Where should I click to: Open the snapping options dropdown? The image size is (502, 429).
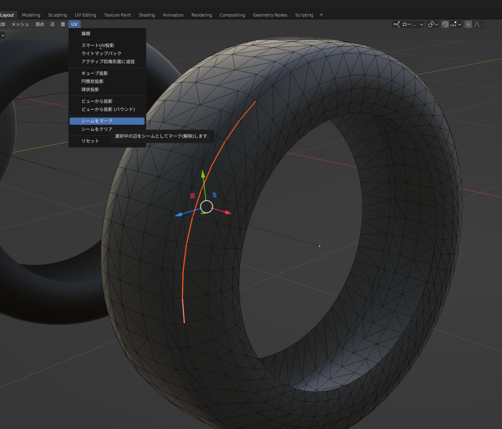tap(456, 24)
